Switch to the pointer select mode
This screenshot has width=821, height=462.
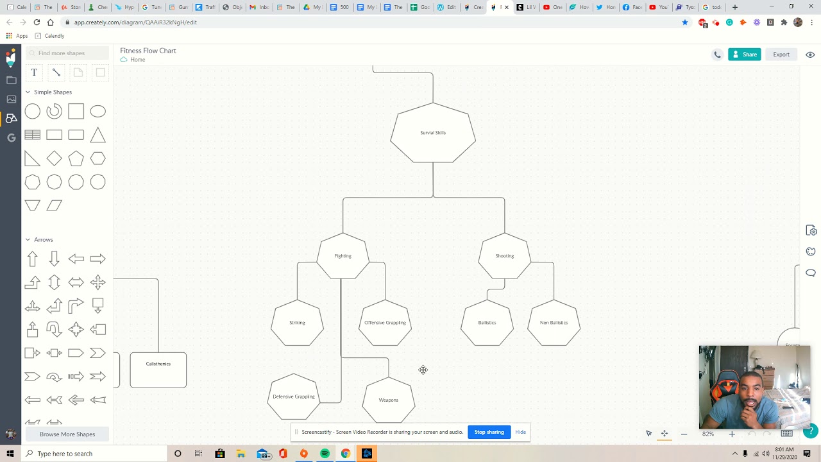coord(648,434)
